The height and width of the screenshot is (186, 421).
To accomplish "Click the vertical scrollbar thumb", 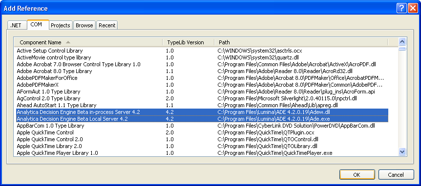I will point(402,48).
